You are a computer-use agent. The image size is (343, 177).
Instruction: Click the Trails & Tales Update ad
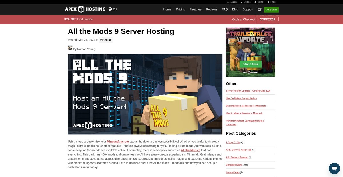tap(250, 52)
